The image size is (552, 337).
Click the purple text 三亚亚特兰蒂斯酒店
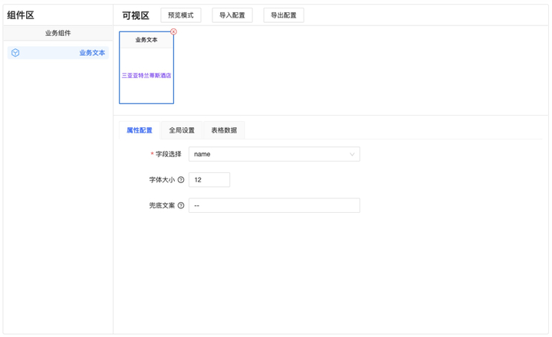(146, 76)
